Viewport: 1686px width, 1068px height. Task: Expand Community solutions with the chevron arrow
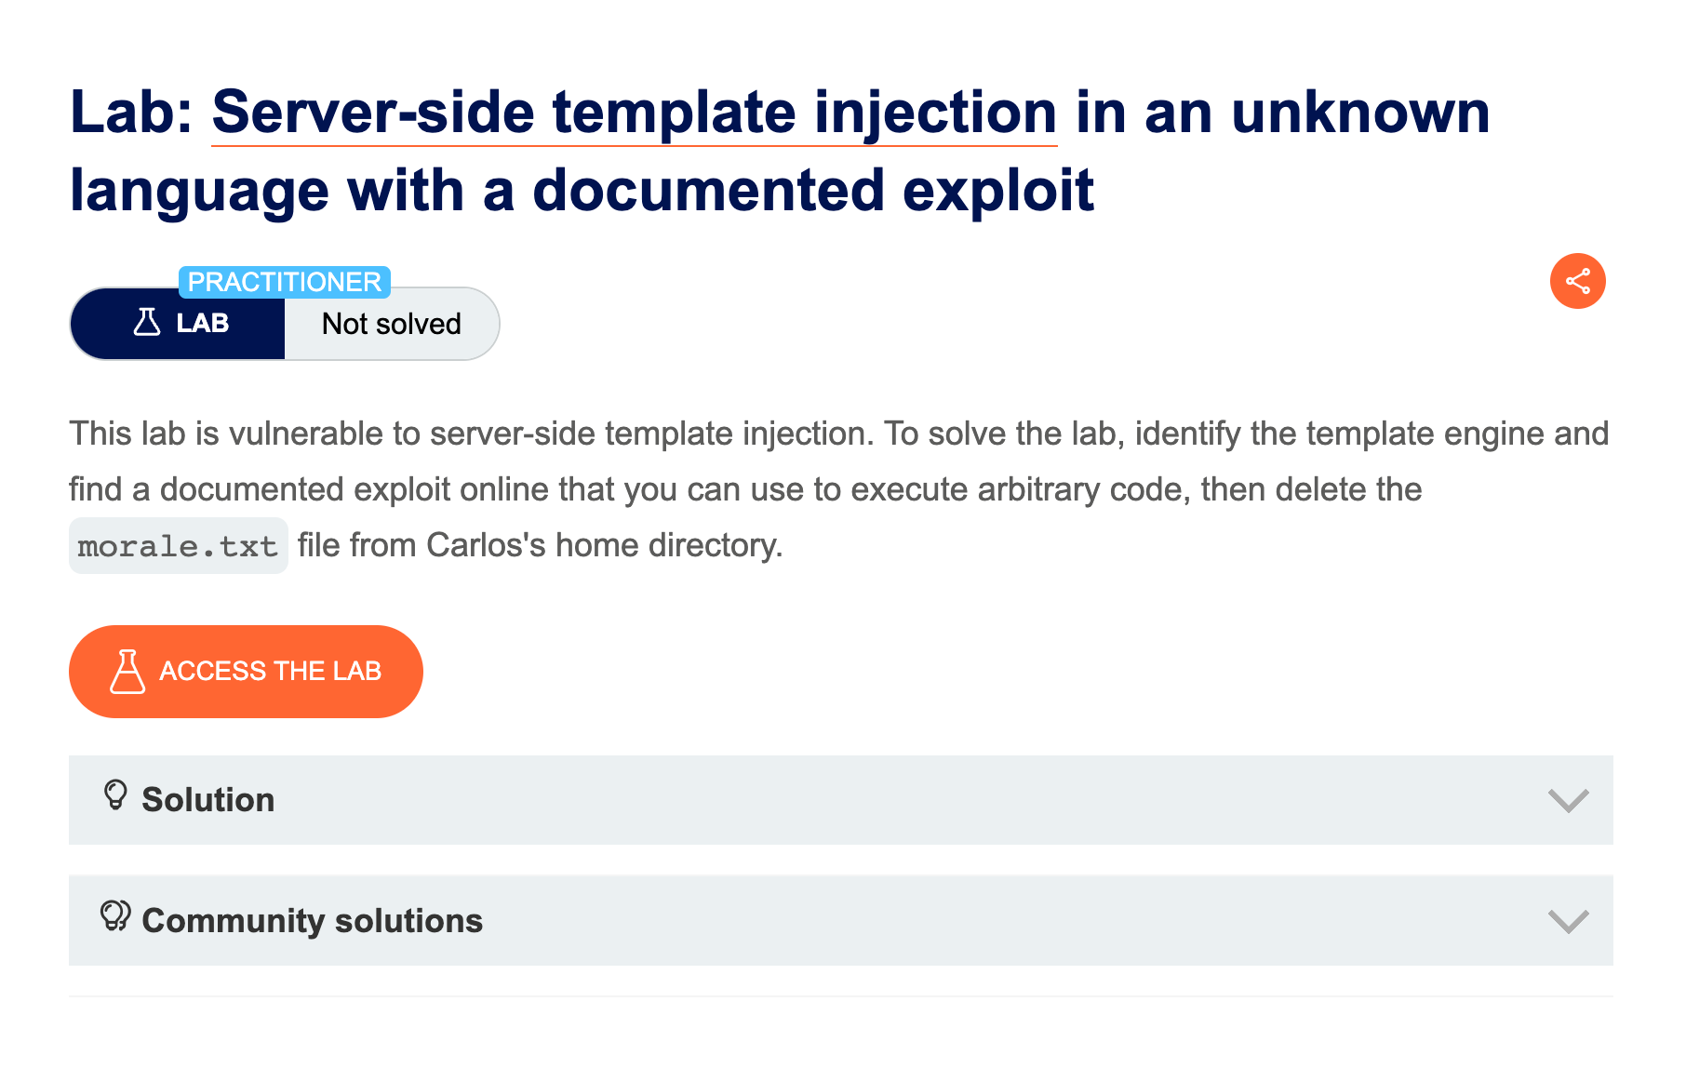1568,921
